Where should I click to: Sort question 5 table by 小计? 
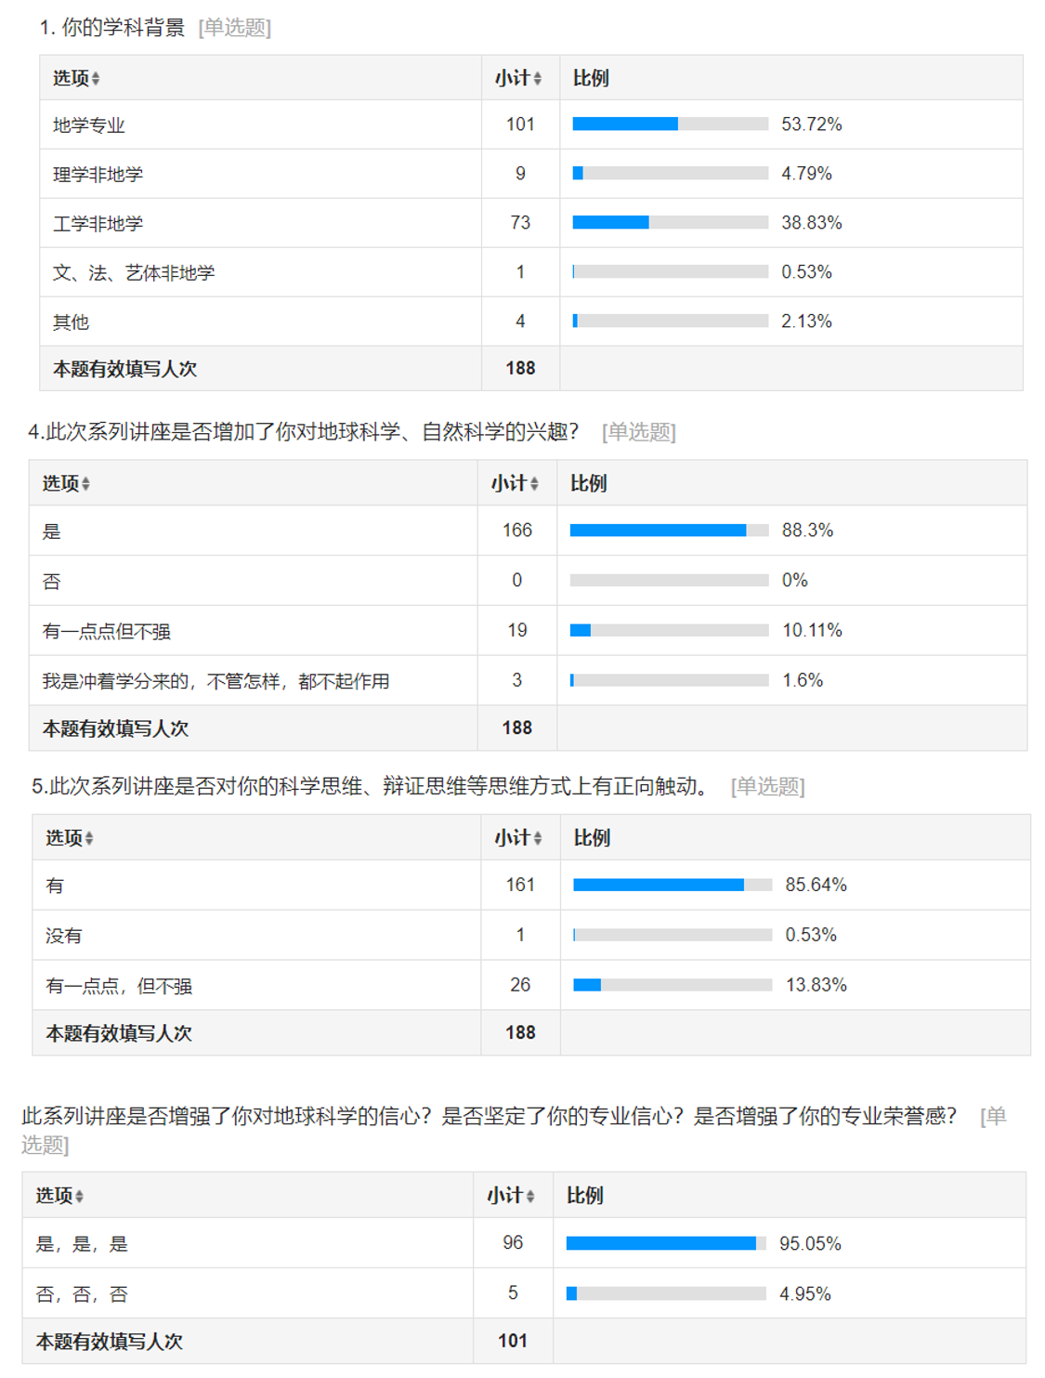coord(537,839)
